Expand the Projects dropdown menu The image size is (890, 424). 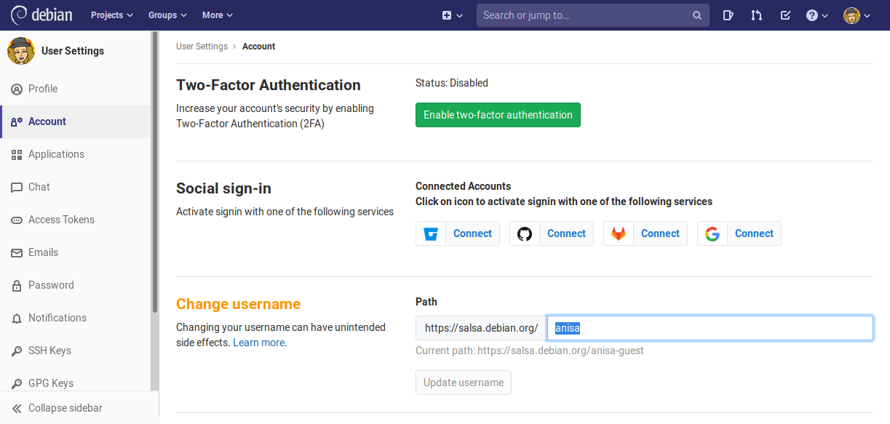pyautogui.click(x=112, y=15)
